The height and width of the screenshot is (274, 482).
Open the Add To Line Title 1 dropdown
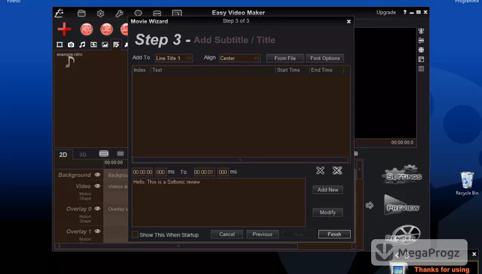tap(174, 58)
